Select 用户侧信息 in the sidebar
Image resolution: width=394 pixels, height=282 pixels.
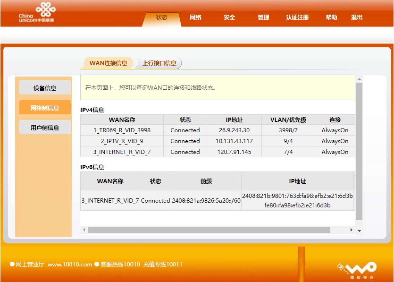(x=45, y=128)
